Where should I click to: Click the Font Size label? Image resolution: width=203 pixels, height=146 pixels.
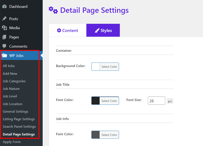coord(134,100)
